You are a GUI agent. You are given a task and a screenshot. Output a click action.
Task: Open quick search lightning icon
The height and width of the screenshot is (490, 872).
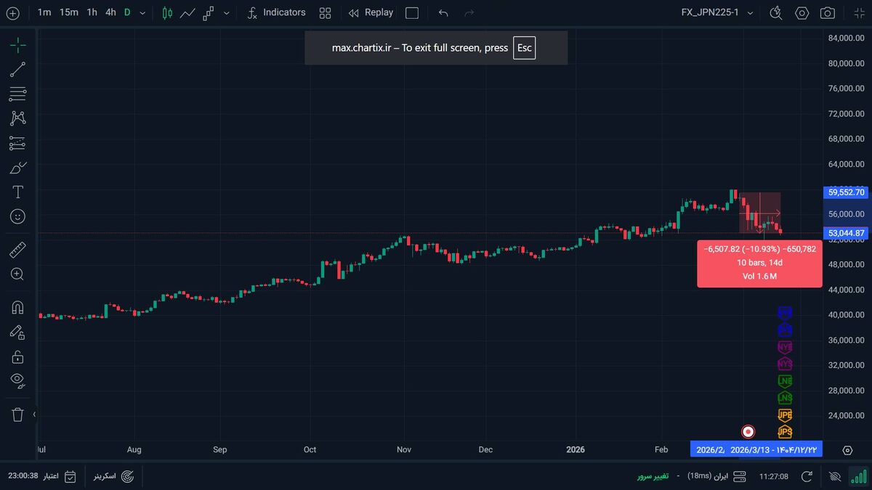pyautogui.click(x=776, y=13)
